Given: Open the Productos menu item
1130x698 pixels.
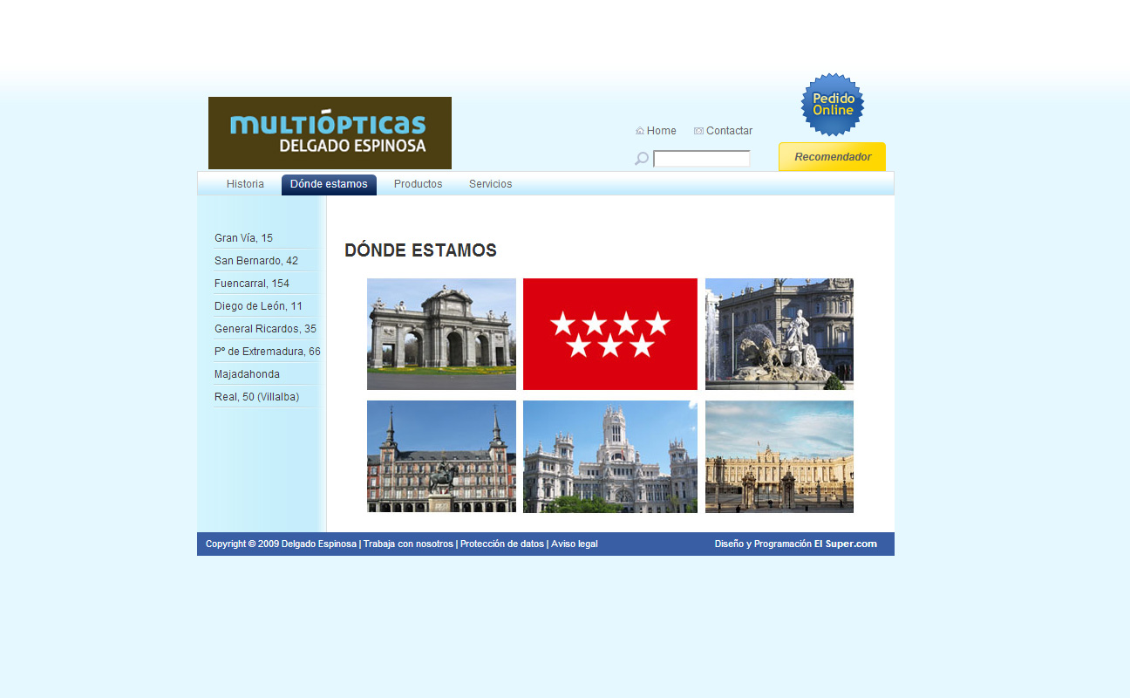Looking at the screenshot, I should (418, 184).
